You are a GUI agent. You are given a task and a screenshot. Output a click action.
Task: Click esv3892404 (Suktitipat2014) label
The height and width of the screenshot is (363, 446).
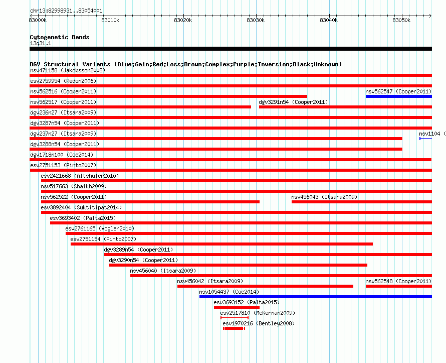coord(81,207)
